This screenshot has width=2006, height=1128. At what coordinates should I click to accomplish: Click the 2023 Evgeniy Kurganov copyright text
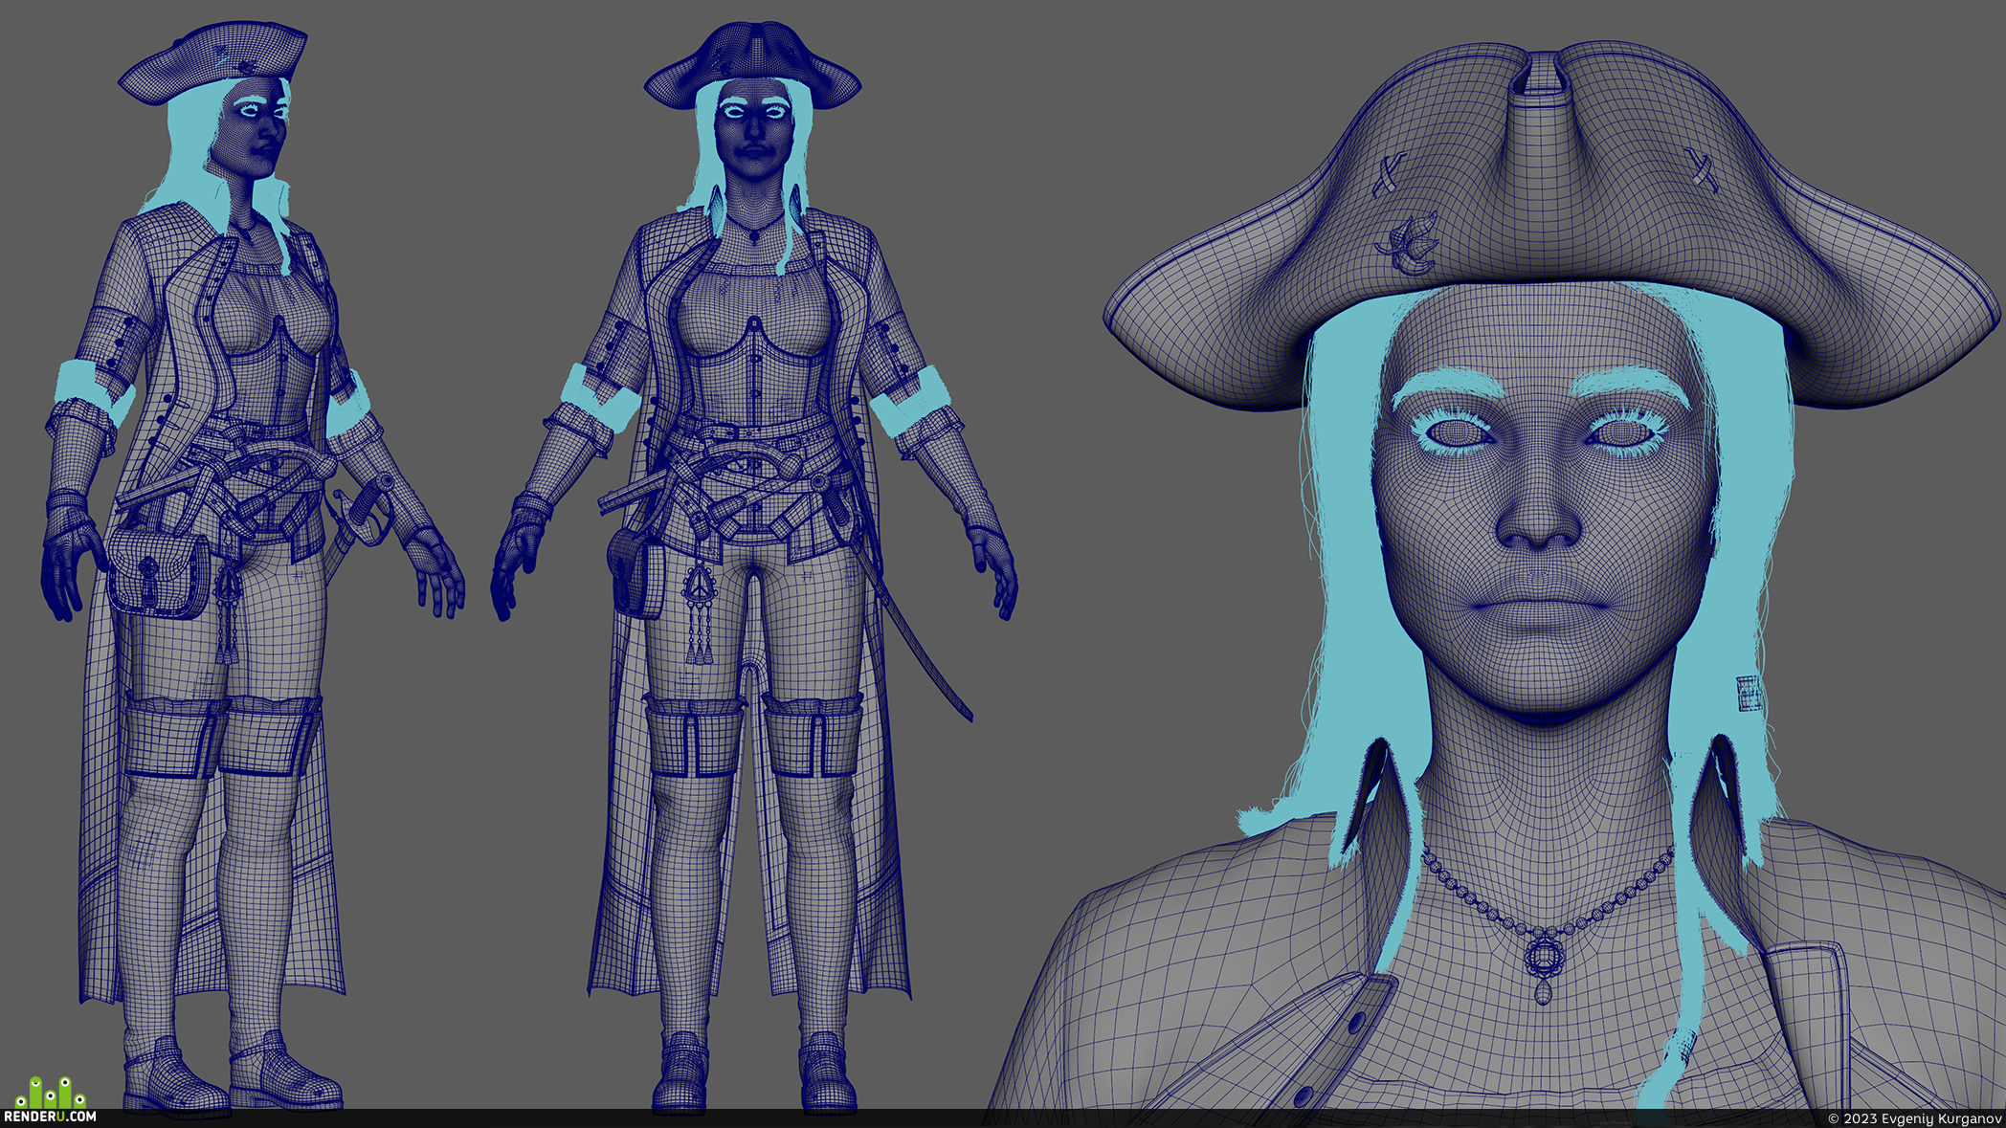click(1915, 1118)
